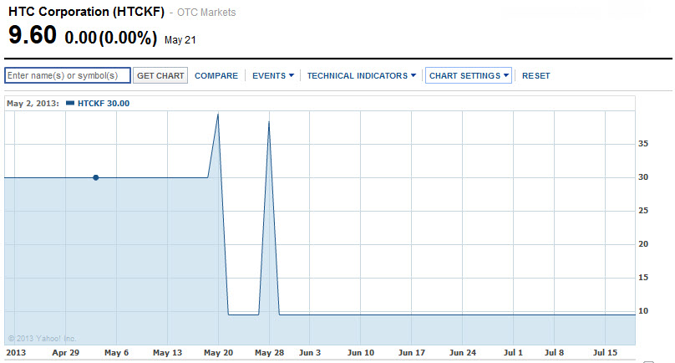Click the Jun 10 x-axis label
This screenshot has width=675, height=363.
point(361,353)
